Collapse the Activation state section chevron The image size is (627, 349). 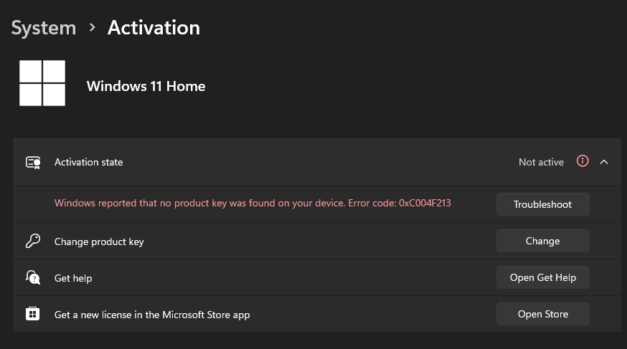tap(604, 162)
